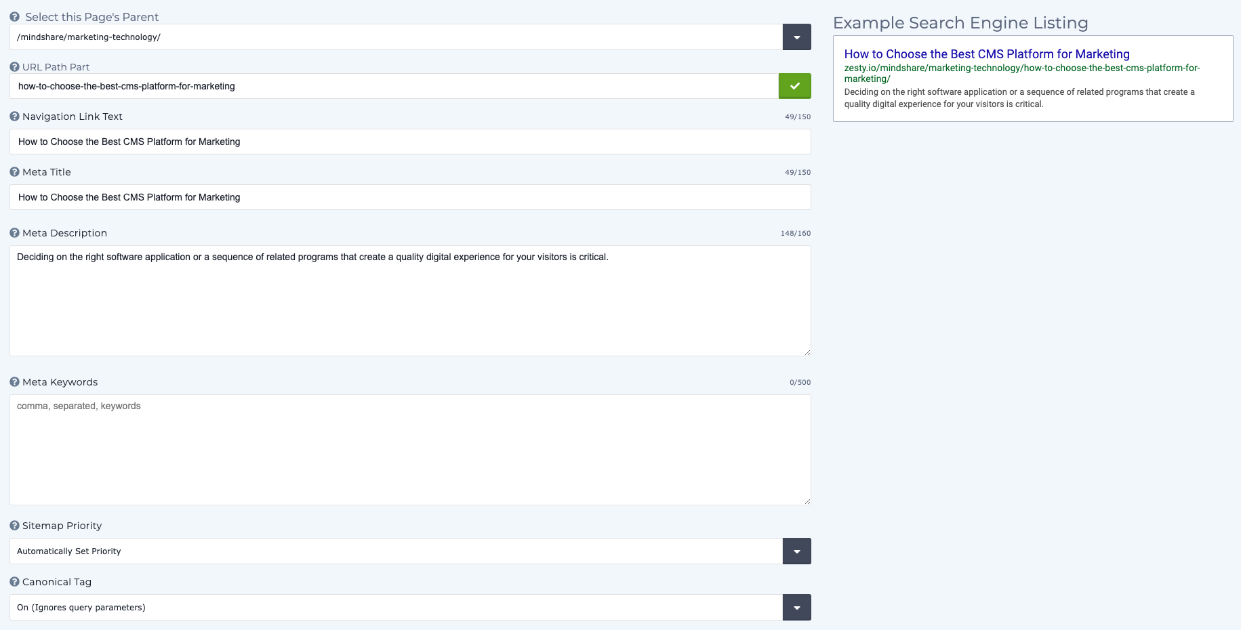This screenshot has width=1241, height=630.
Task: Click help icon next to URL Path Part
Action: point(14,67)
